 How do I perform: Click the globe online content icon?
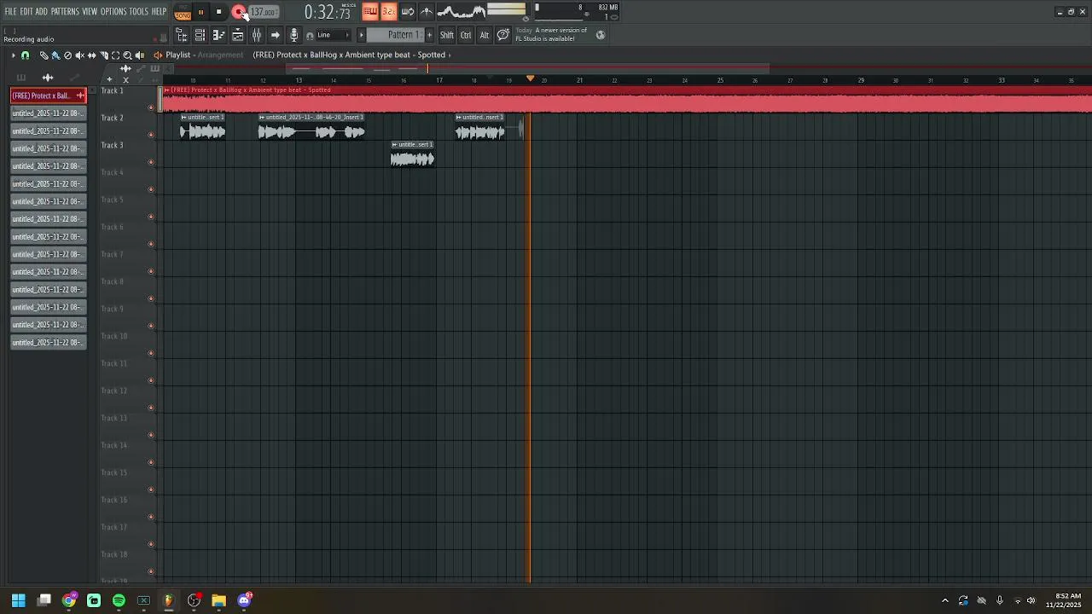pos(601,35)
